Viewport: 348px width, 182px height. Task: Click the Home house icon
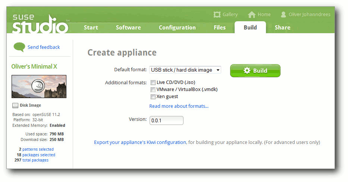252,15
